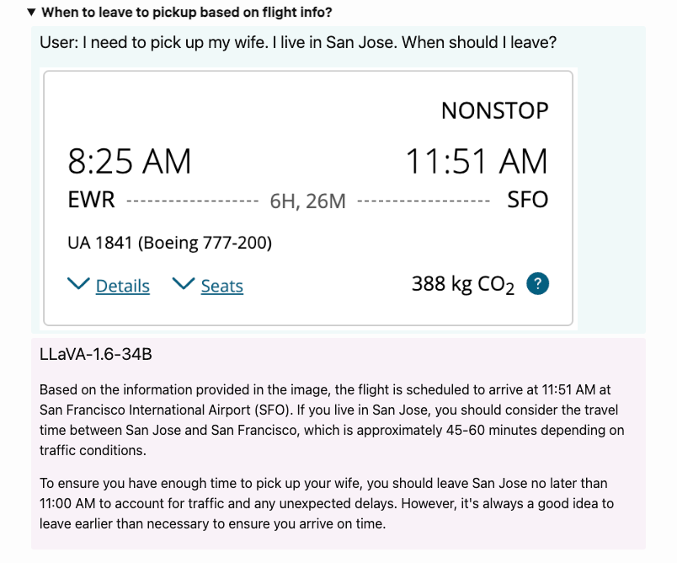Click the section title 'When to leave to pickup'

tap(186, 13)
